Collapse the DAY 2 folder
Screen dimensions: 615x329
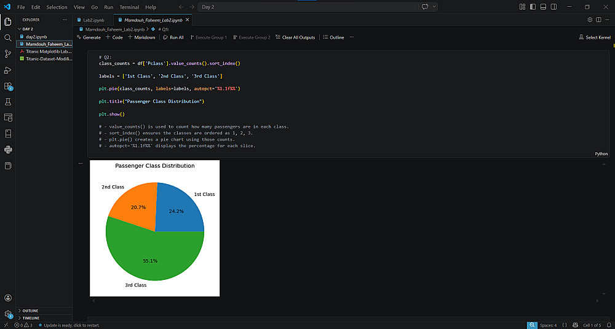[28, 29]
